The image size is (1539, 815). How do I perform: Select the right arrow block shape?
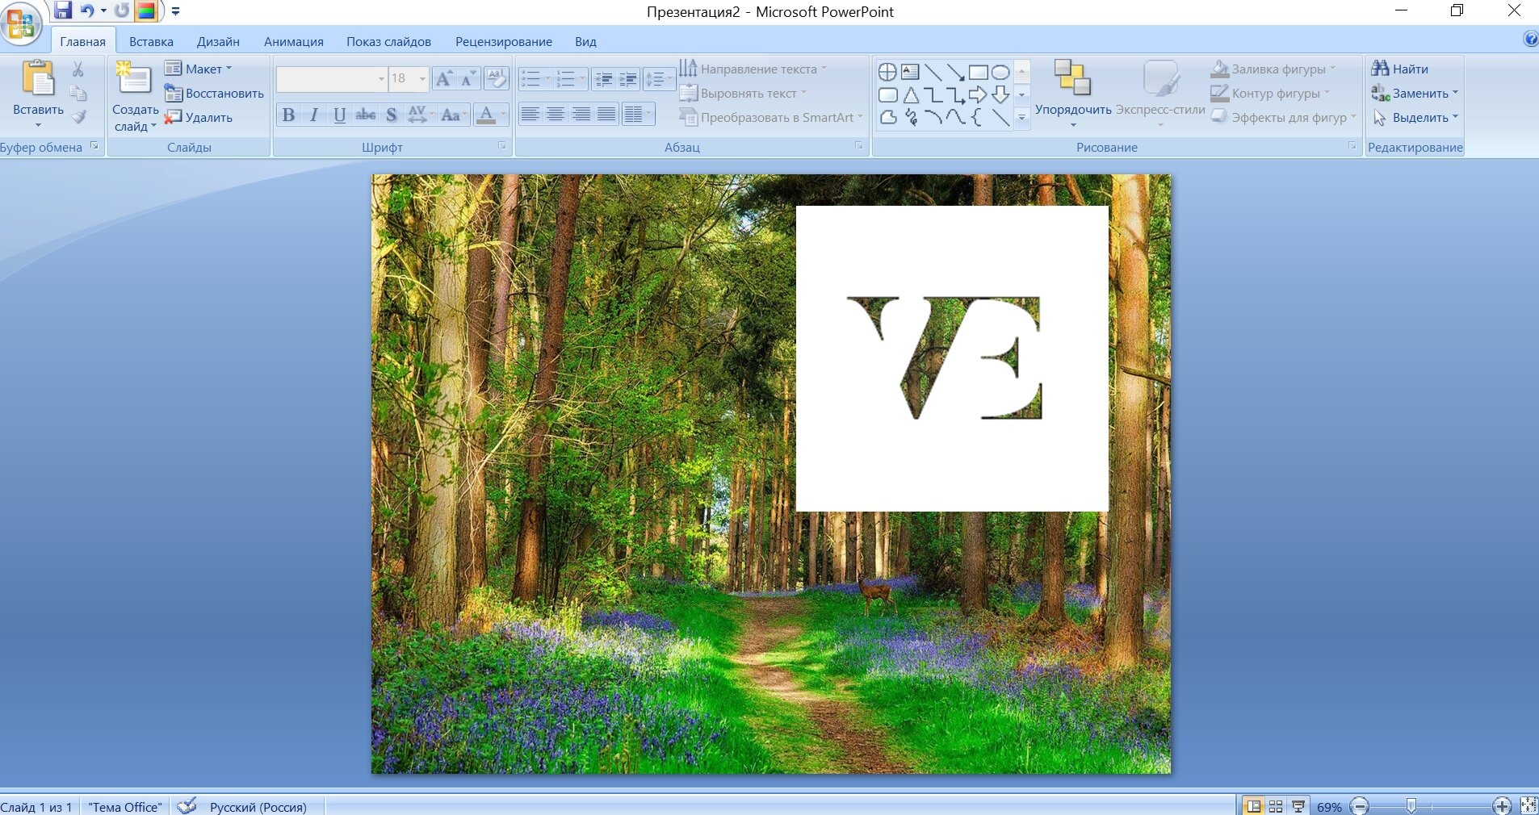point(978,94)
